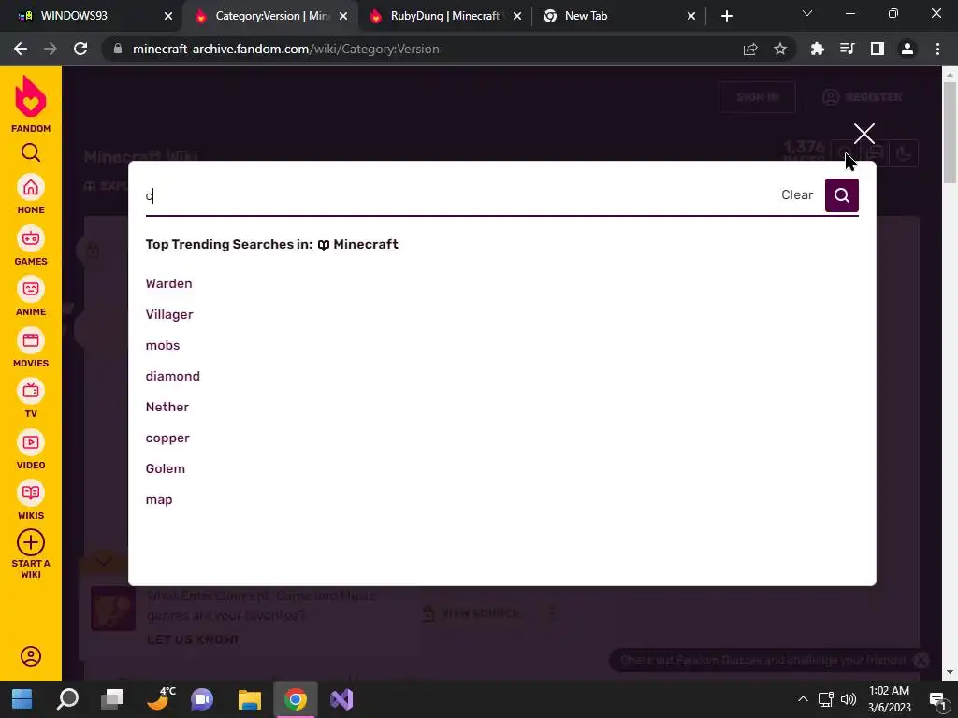
Task: Open Task View on the taskbar
Action: coord(112,699)
